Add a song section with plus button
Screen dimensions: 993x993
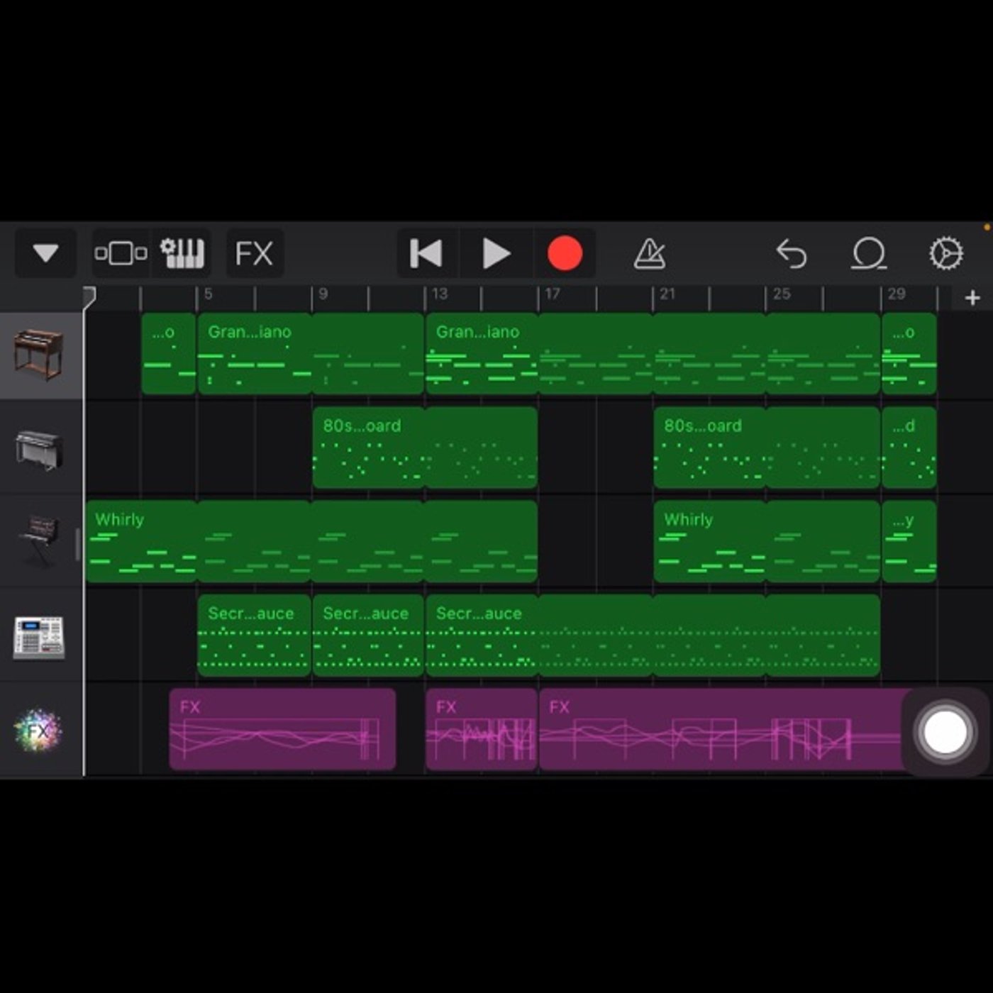click(972, 298)
